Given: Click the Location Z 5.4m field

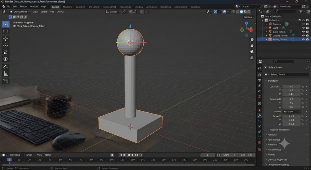Looking at the screenshot, I should click(x=291, y=94).
